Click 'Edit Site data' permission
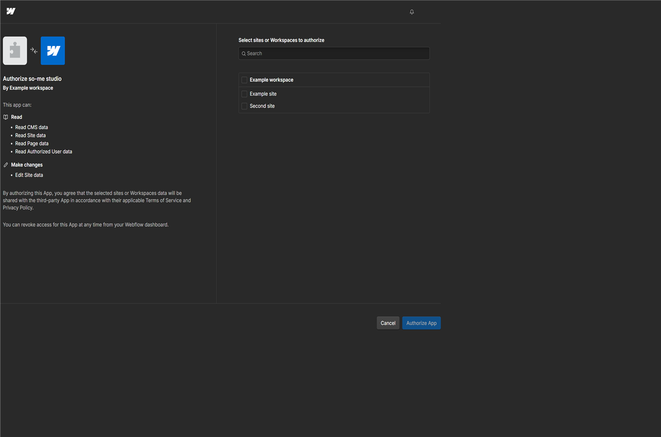The height and width of the screenshot is (437, 661). [29, 175]
